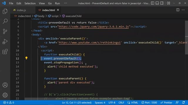The width and height of the screenshot is (188, 105).
Task: Change end of line sequence CRLF
Action: click(x=121, y=102)
